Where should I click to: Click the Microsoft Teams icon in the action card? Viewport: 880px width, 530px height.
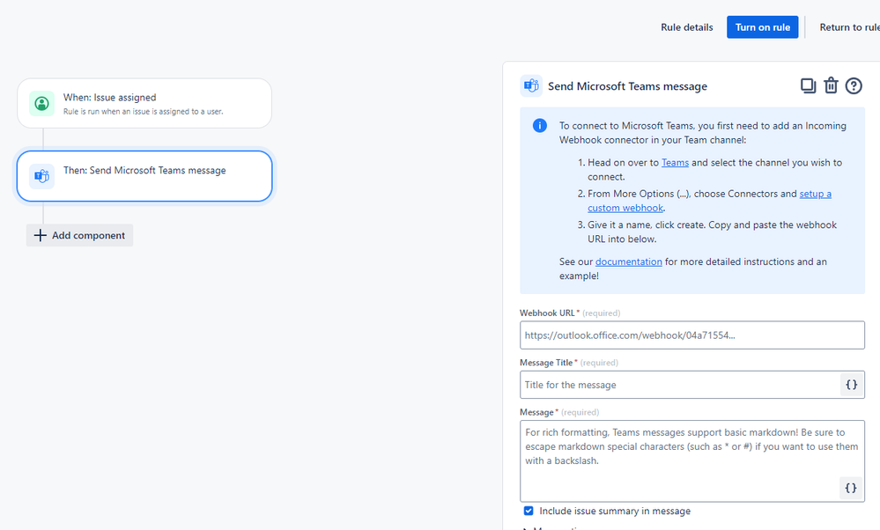click(x=41, y=176)
